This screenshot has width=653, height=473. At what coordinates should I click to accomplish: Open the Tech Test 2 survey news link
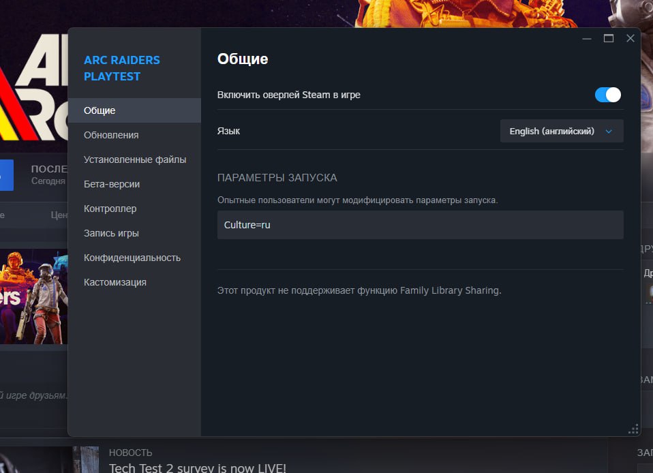tap(198, 468)
